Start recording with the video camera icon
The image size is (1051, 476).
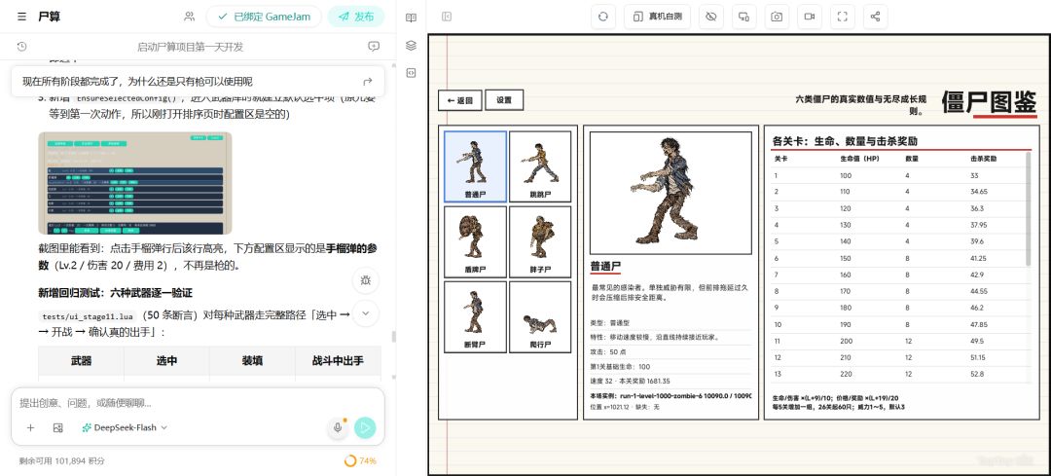point(809,17)
